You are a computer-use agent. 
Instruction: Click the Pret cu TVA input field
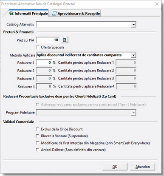coord(48,40)
